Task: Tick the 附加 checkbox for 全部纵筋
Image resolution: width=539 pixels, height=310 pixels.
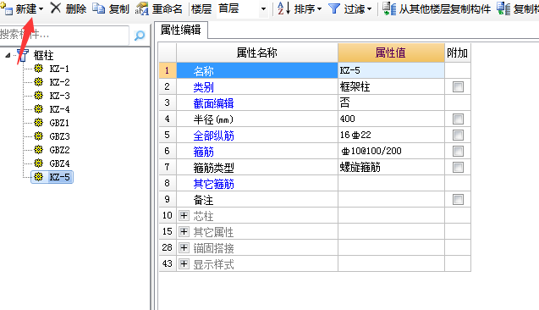Action: [458, 135]
